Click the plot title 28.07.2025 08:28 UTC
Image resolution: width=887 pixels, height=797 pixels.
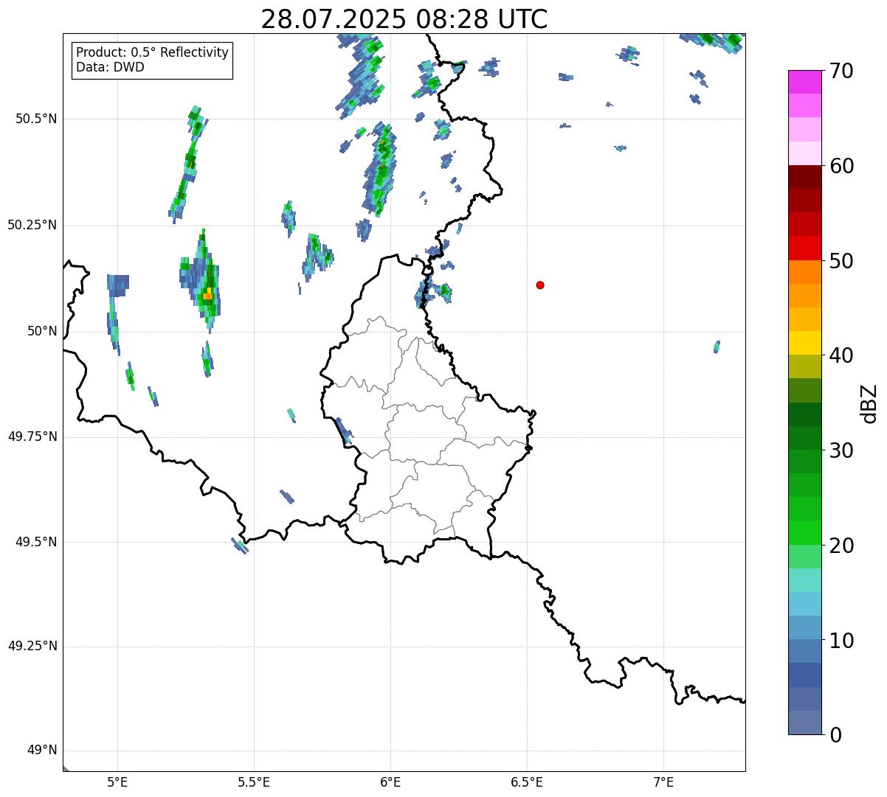[404, 19]
